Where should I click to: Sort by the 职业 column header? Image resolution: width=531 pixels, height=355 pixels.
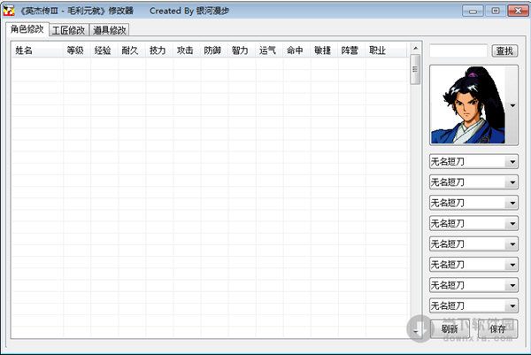coord(385,50)
